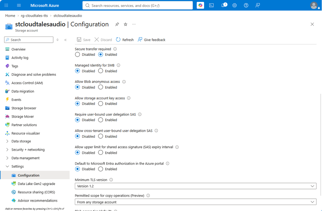
Task: Click Refresh in the command bar
Action: [x=125, y=40]
